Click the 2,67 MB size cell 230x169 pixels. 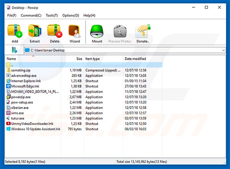coord(76,97)
